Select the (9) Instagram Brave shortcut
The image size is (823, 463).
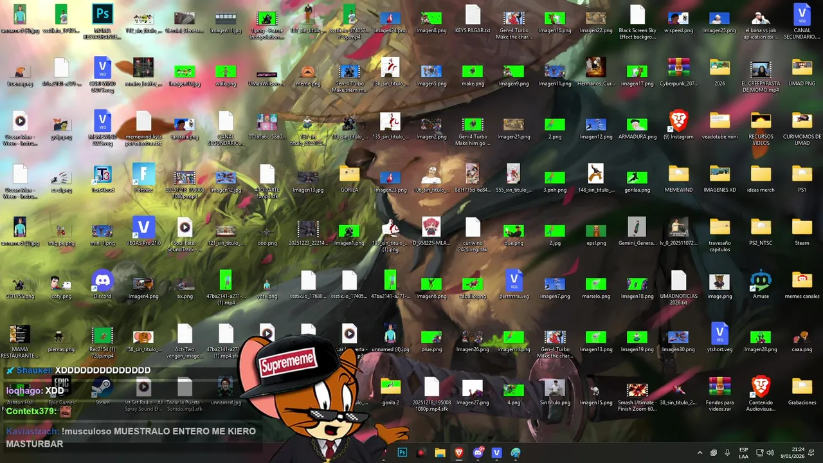(x=678, y=125)
